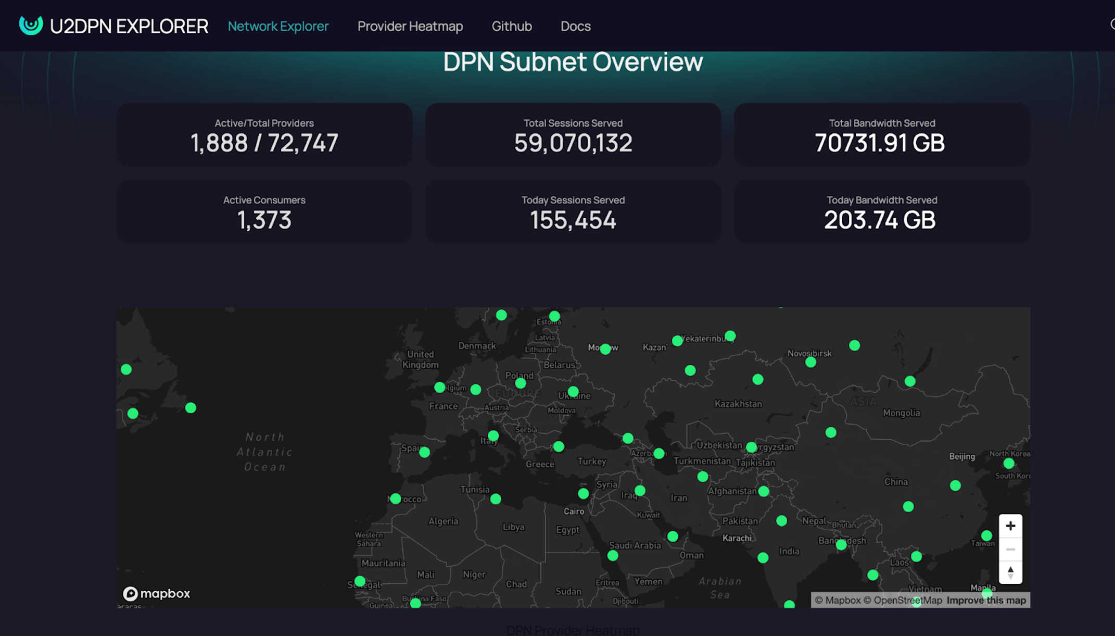The image size is (1115, 636).
Task: Click provider dot on Italy
Action: tap(493, 435)
